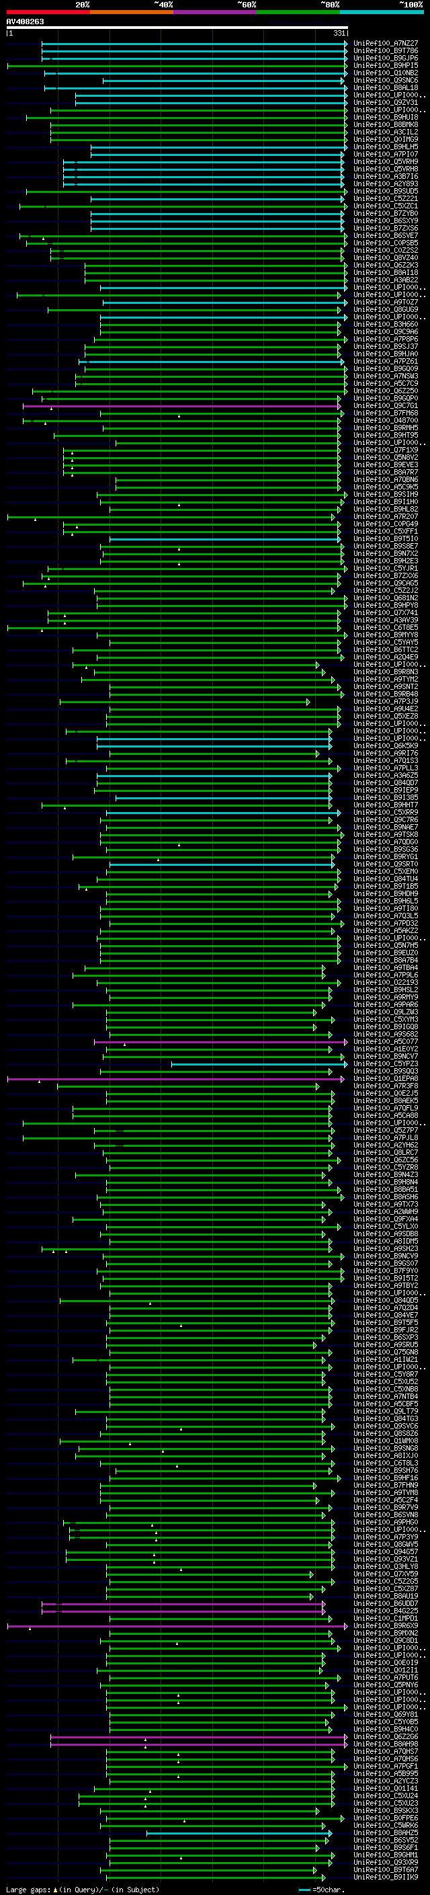
Task: Click the purple alignment bar of UniRef100_A5C077
Action: 220,1042
